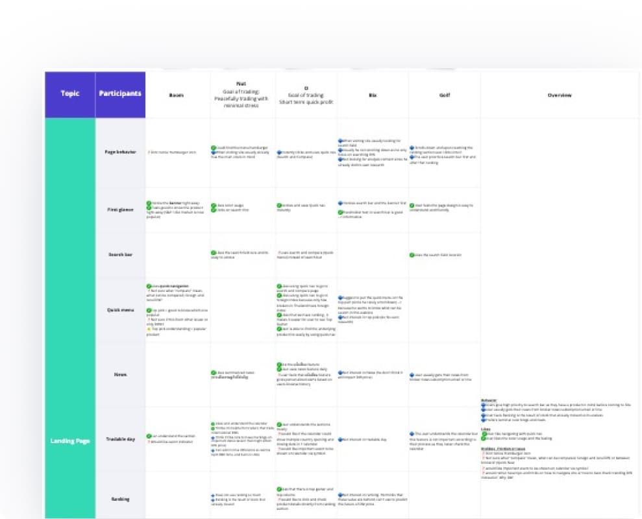
Task: Click the green Landing Page topic cell
Action: pos(70,441)
